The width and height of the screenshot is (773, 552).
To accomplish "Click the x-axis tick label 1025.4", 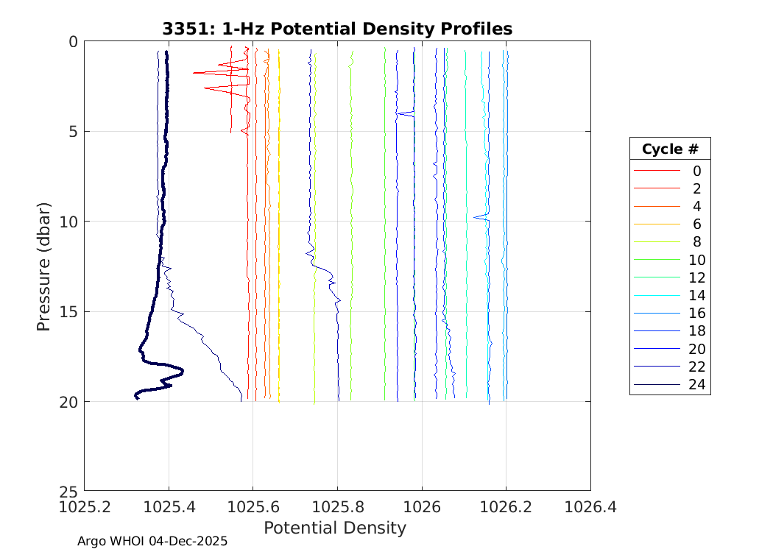I will 169,506.
